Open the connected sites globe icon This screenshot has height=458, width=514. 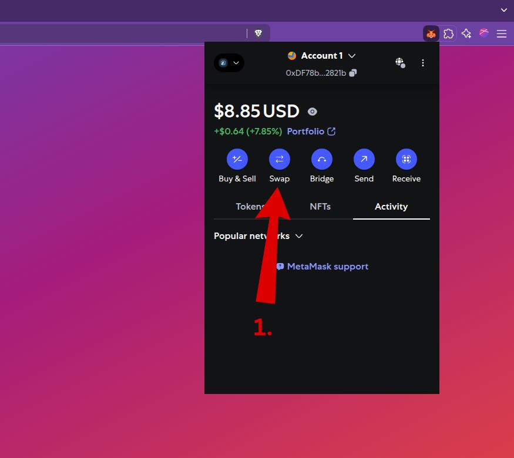(400, 63)
